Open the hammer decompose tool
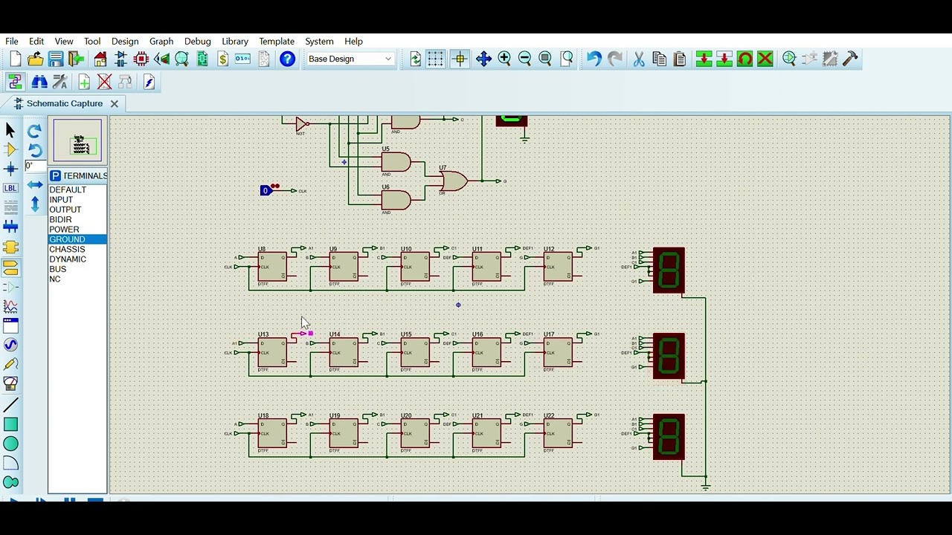Image resolution: width=952 pixels, height=535 pixels. [850, 59]
